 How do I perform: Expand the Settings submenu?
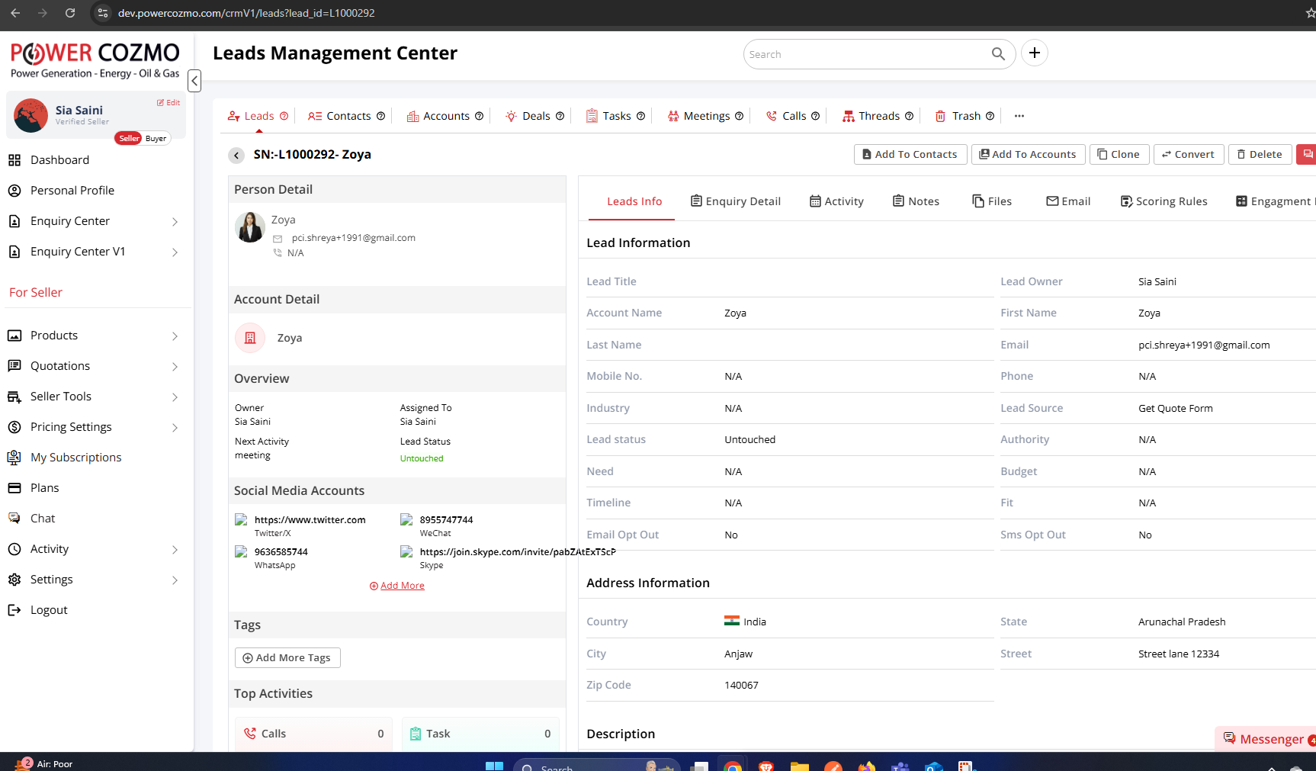(175, 580)
